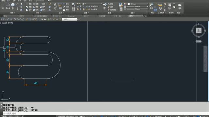
Task: Click the ViewCube Top (上) face
Action: pyautogui.click(x=199, y=31)
